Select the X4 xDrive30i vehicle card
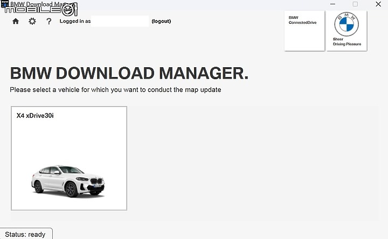 [x=69, y=158]
